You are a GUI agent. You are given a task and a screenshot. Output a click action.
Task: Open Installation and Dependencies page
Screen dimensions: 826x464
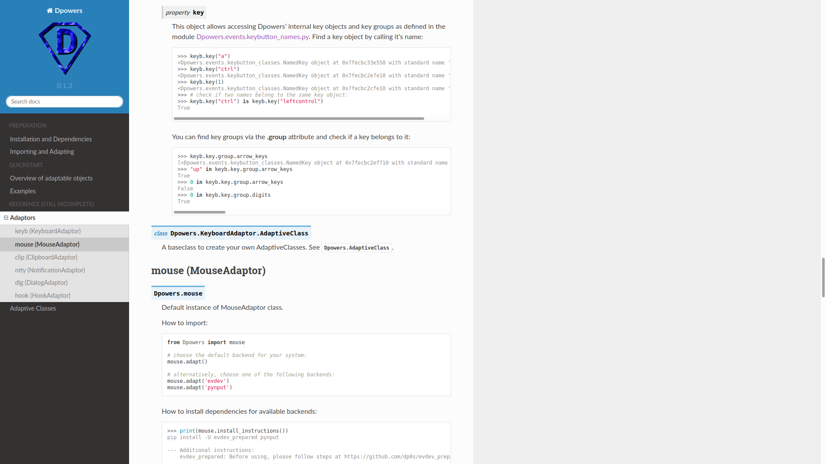pyautogui.click(x=51, y=139)
